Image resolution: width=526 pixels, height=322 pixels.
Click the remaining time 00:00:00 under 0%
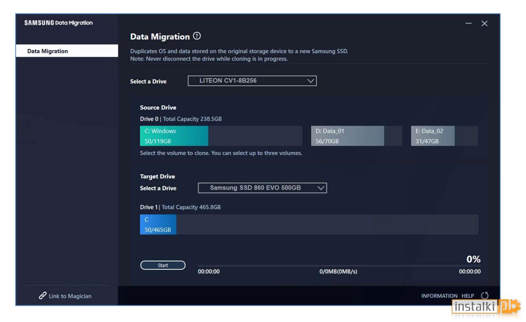point(470,272)
